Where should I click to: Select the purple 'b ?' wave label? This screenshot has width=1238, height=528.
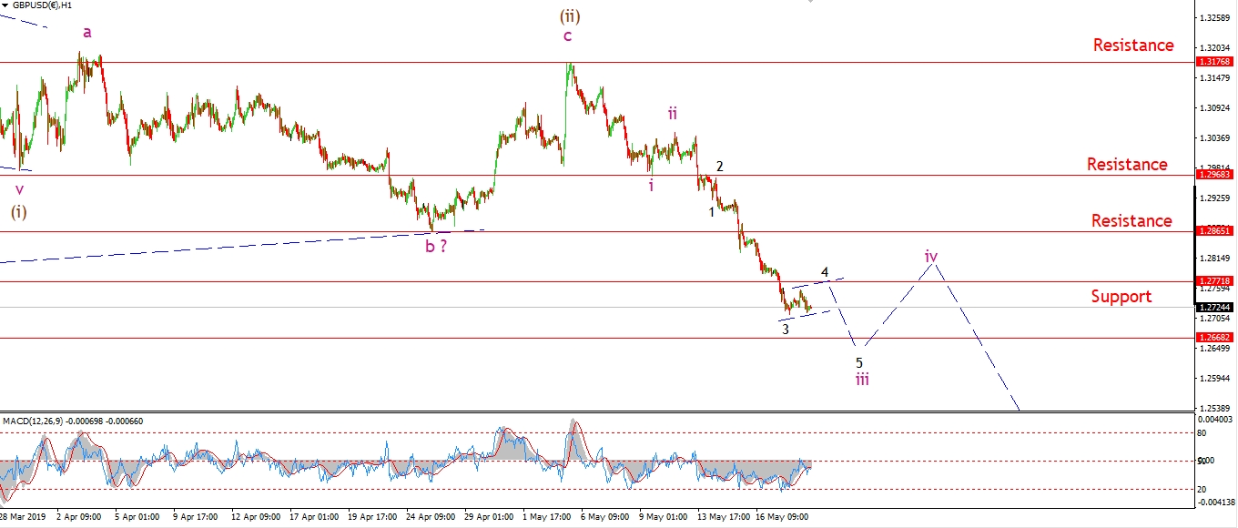click(436, 245)
